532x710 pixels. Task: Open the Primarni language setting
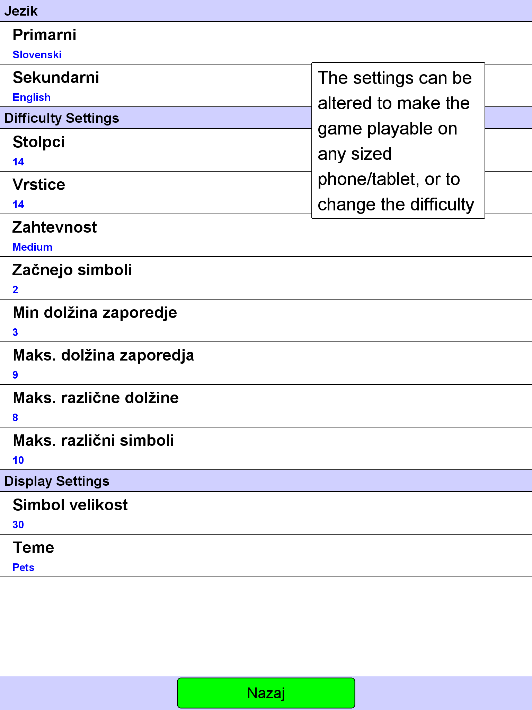(x=266, y=43)
